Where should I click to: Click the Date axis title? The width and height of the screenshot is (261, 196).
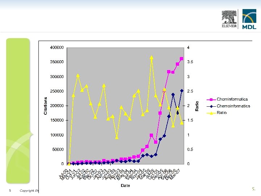coord(125,185)
